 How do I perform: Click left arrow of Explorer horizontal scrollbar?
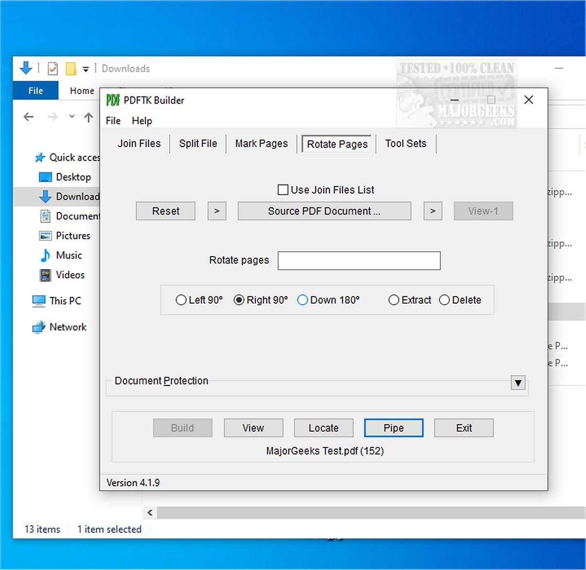150,513
